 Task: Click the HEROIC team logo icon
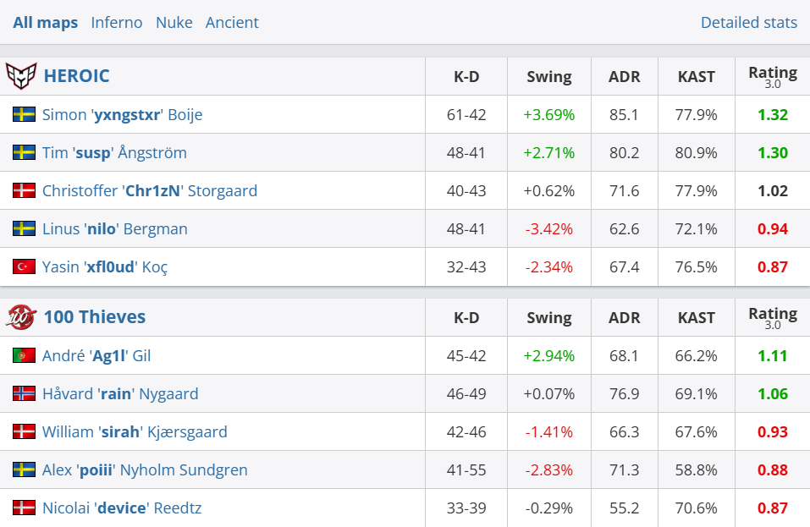click(x=21, y=76)
